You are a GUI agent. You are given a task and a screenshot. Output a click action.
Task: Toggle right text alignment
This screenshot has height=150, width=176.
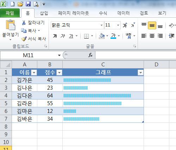coord(160,36)
